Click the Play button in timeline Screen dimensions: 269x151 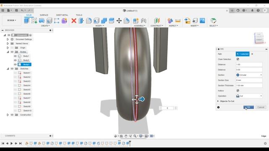point(11,143)
